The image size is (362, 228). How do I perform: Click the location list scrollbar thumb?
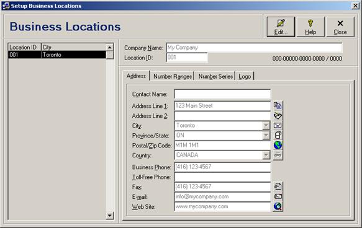pyautogui.click(x=110, y=55)
